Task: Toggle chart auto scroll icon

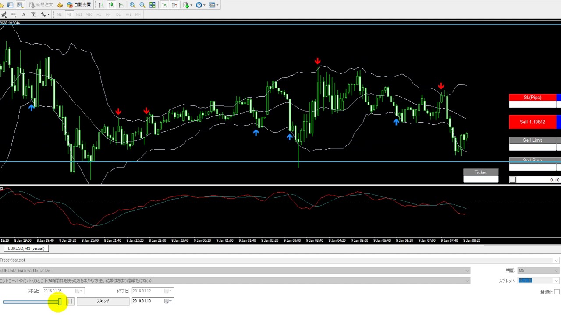Action: coord(164,5)
